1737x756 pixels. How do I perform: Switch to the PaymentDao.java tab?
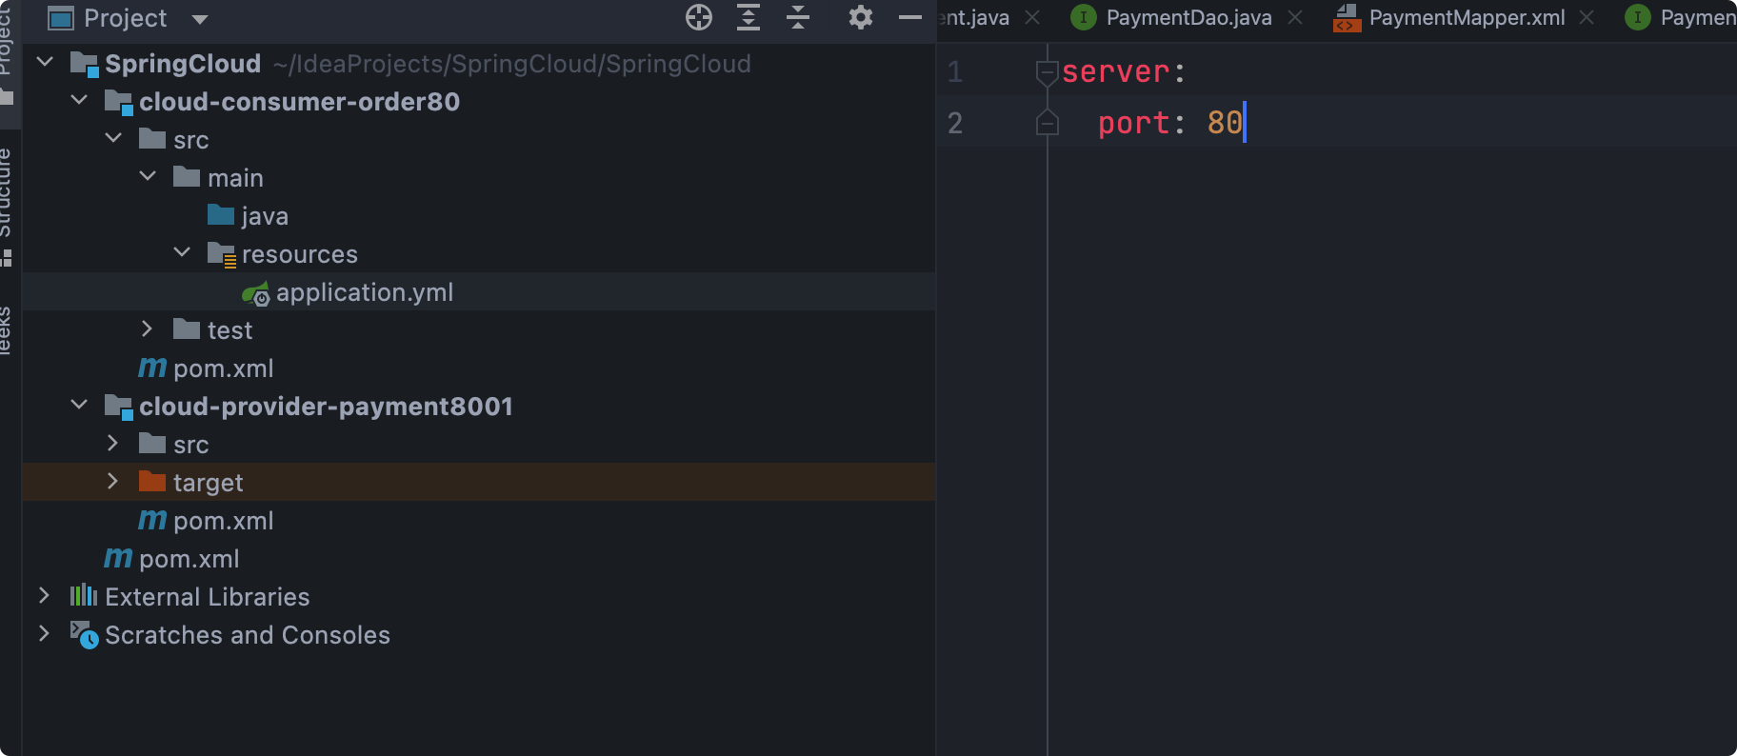pos(1188,17)
